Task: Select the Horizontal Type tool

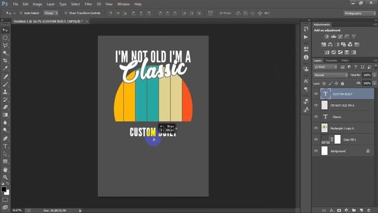Action: click(5, 146)
